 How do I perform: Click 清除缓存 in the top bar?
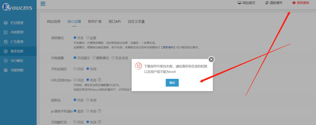pyautogui.click(x=274, y=3)
